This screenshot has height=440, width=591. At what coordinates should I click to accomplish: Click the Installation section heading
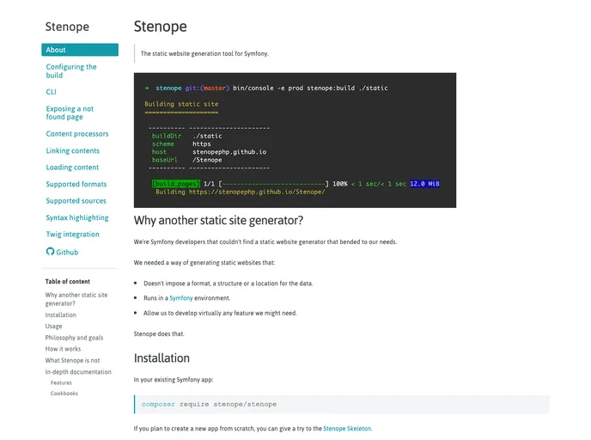tap(161, 357)
